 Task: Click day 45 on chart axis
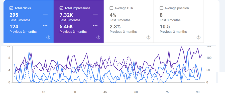[105, 92]
